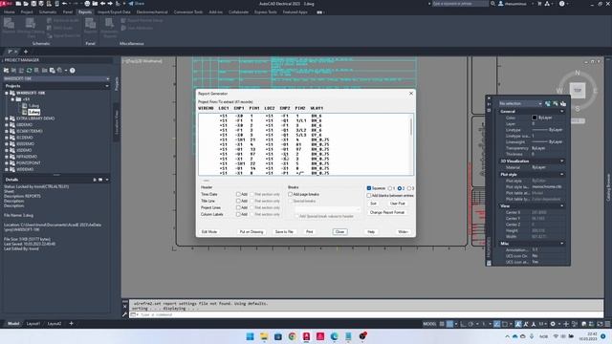This screenshot has width=612, height=344.
Task: Open the Project Manager help question-mark icon
Action: 73,71
